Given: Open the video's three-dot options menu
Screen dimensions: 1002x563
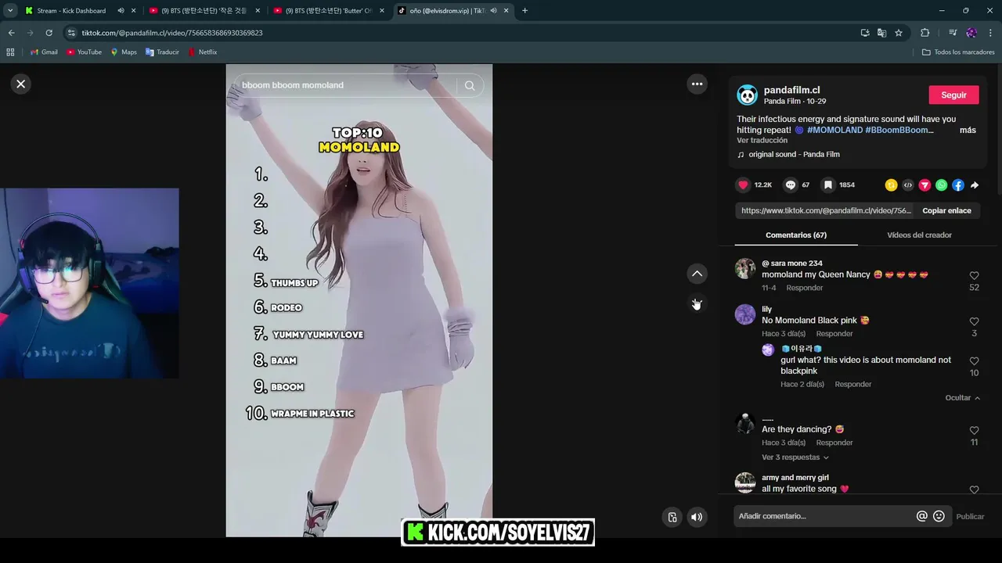Looking at the screenshot, I should pyautogui.click(x=697, y=84).
